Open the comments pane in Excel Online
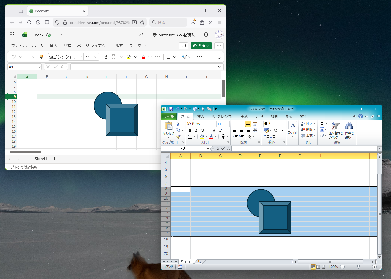This screenshot has height=279, width=391. tap(183, 46)
